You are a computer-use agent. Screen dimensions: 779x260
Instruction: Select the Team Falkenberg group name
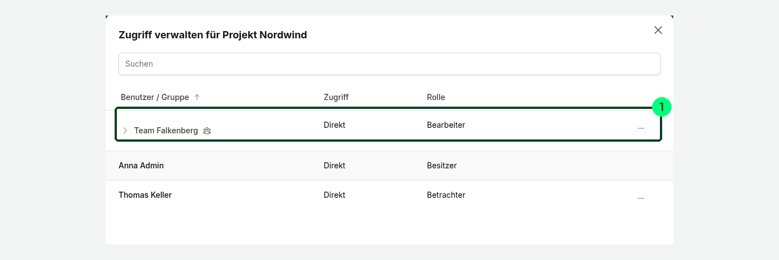coord(166,131)
